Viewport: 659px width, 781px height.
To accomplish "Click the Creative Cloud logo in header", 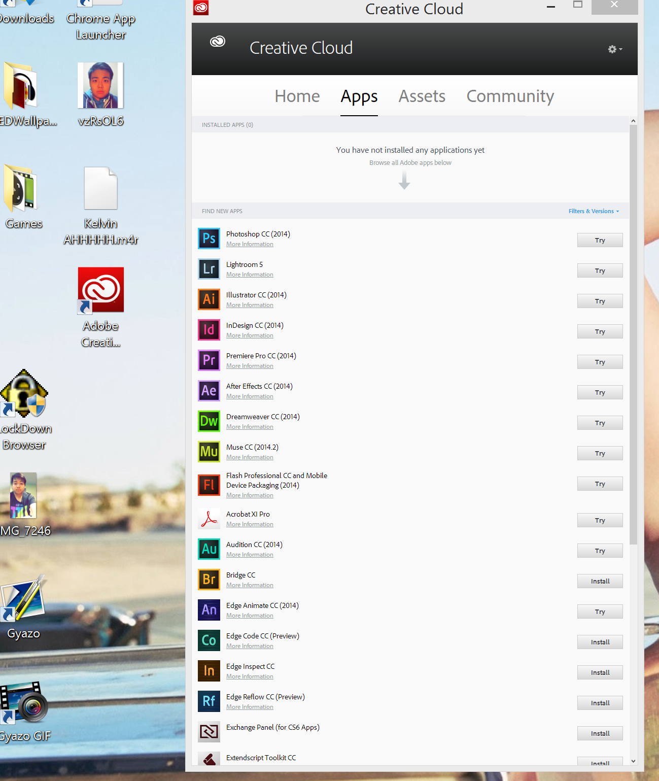I will pyautogui.click(x=218, y=42).
